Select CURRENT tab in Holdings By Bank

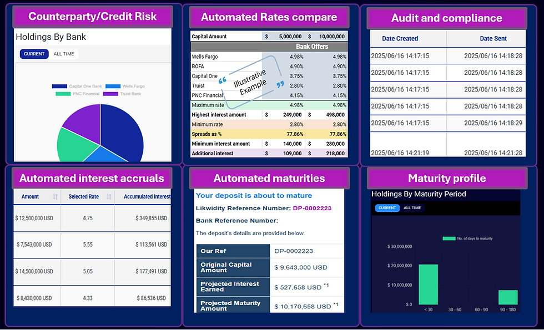click(x=34, y=54)
